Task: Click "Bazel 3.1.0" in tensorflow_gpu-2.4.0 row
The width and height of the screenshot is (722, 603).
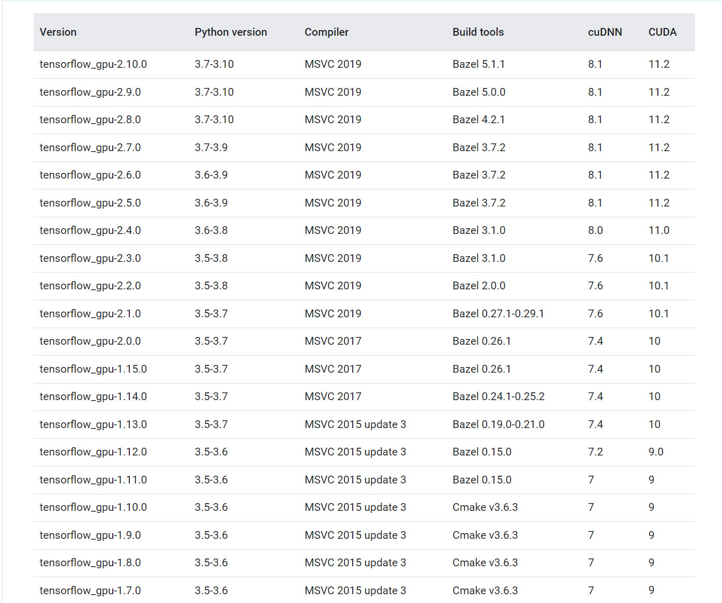Action: pos(479,230)
